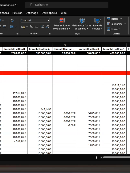Click increase decimal places icon

coord(42,27)
